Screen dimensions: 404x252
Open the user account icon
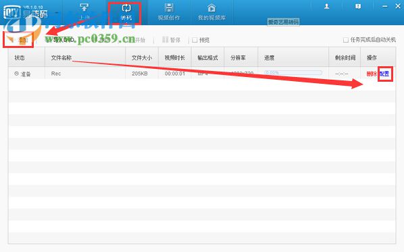[x=327, y=7]
